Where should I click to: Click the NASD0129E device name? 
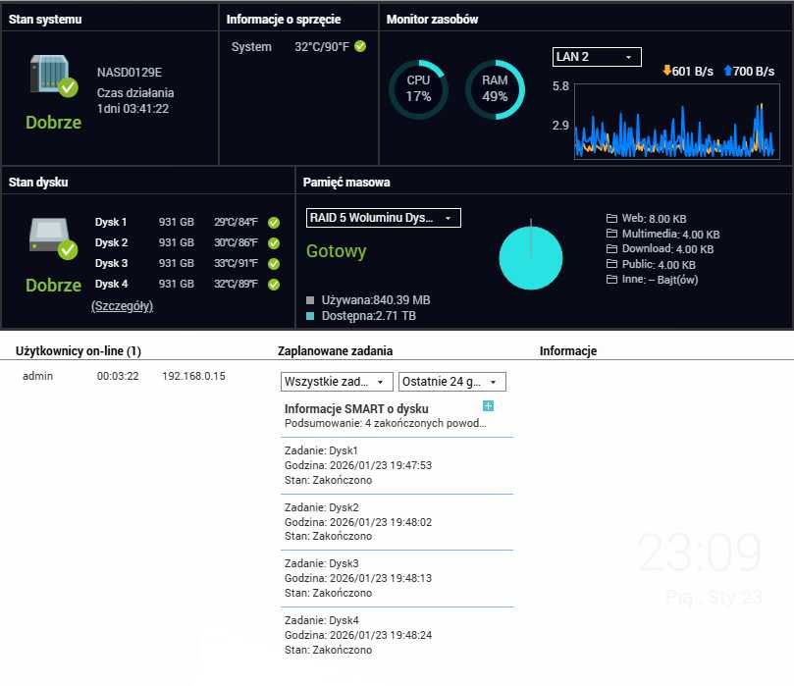[130, 73]
